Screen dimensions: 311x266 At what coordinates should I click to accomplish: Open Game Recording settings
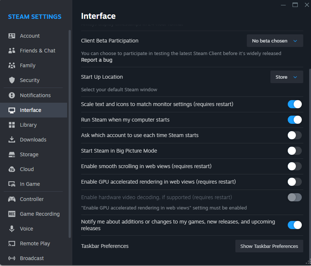[34, 214]
